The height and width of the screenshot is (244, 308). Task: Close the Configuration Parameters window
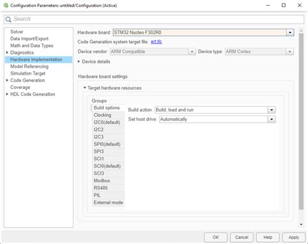[x=300, y=5]
